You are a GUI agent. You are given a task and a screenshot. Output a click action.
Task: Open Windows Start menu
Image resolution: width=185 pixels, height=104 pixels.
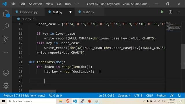click(x=3, y=101)
